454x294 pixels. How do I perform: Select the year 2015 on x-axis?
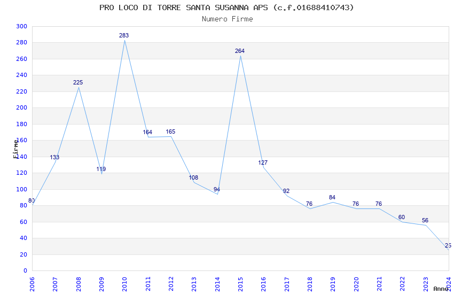240,284
